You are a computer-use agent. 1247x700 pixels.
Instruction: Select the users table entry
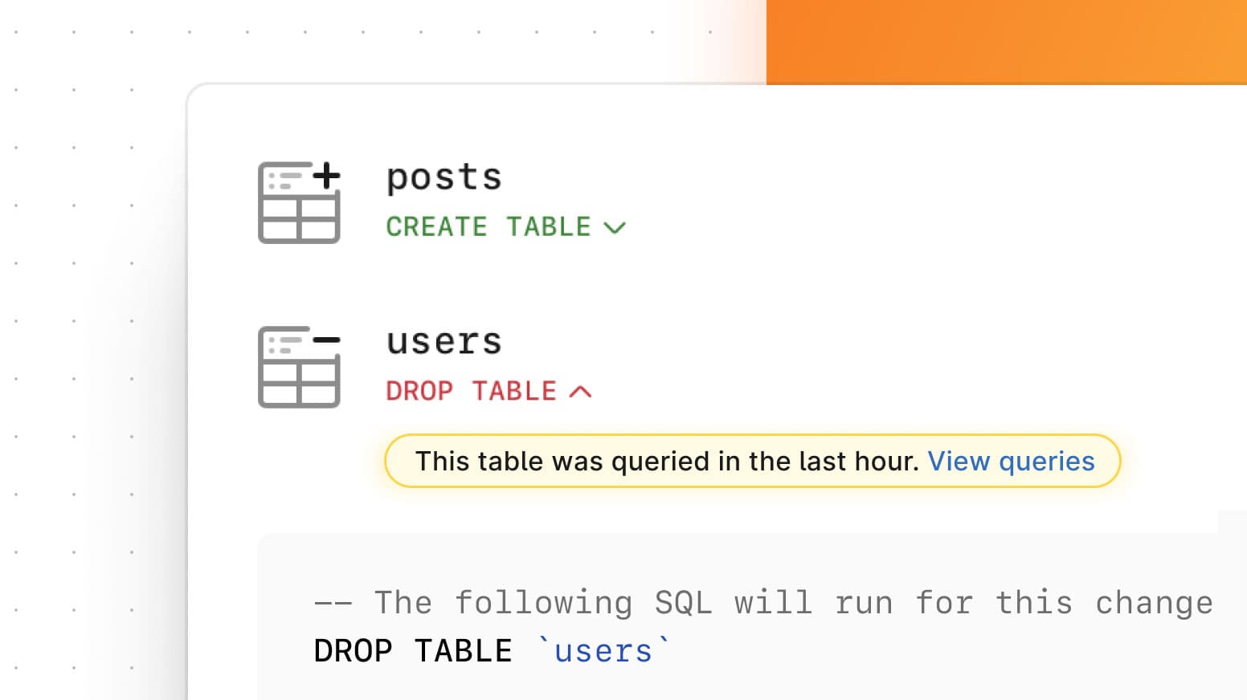coord(444,340)
